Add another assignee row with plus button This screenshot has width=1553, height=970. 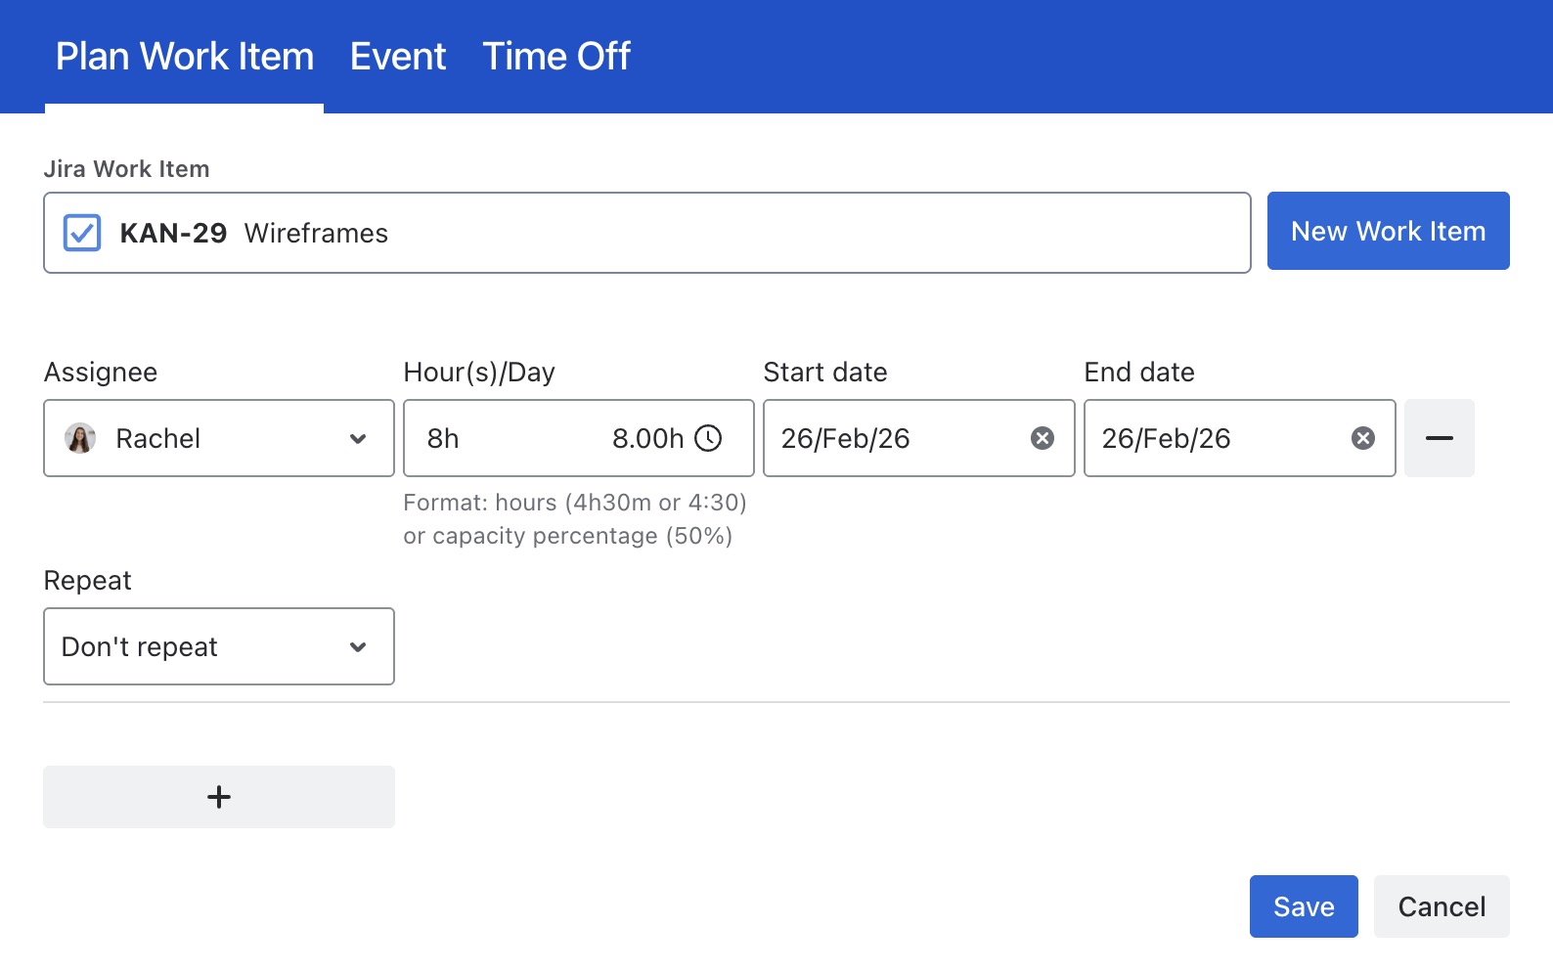point(219,797)
